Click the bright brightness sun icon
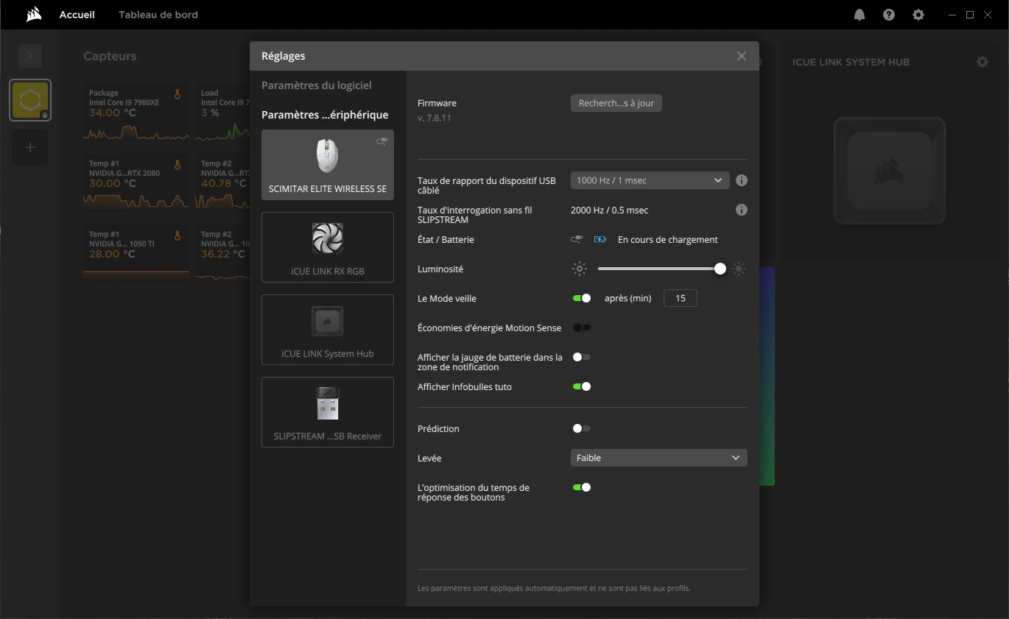Viewport: 1009px width, 619px height. pyautogui.click(x=739, y=269)
